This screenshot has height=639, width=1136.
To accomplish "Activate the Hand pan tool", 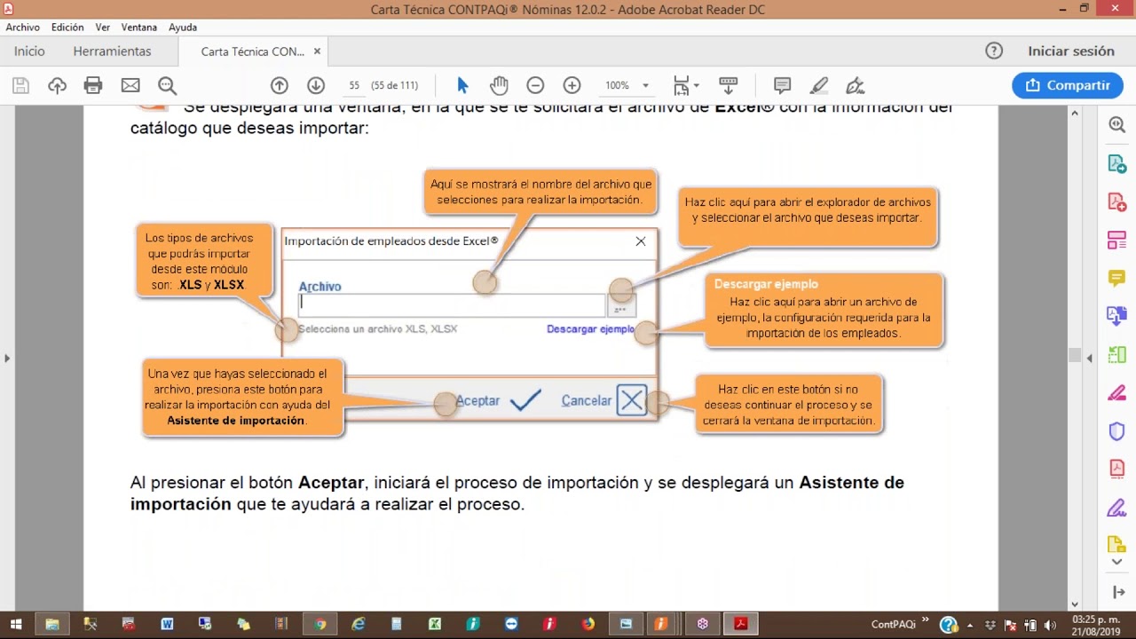I will pyautogui.click(x=499, y=85).
